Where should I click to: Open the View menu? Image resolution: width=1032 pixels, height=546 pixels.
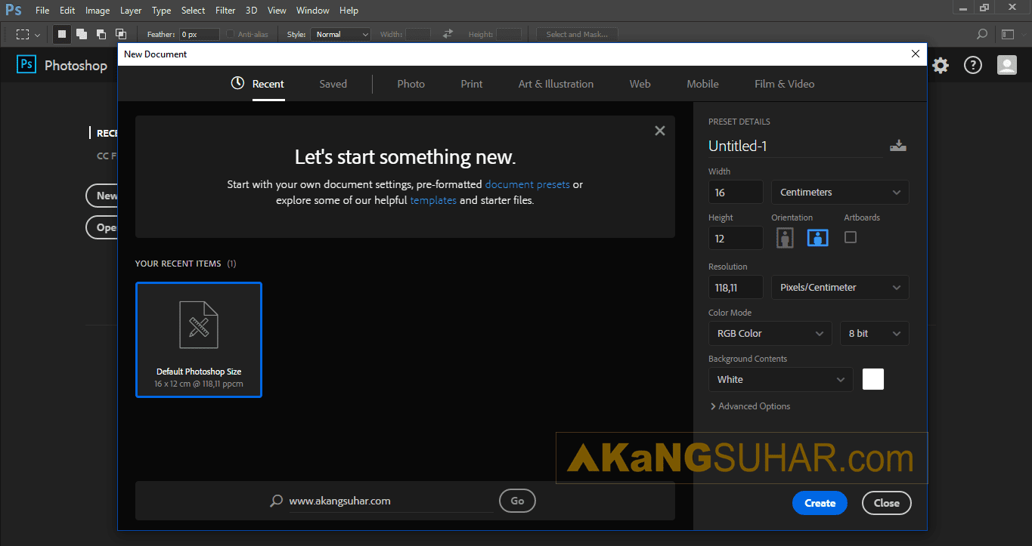(x=277, y=11)
